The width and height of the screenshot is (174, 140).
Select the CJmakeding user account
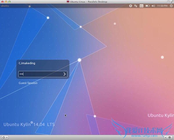(x=27, y=63)
